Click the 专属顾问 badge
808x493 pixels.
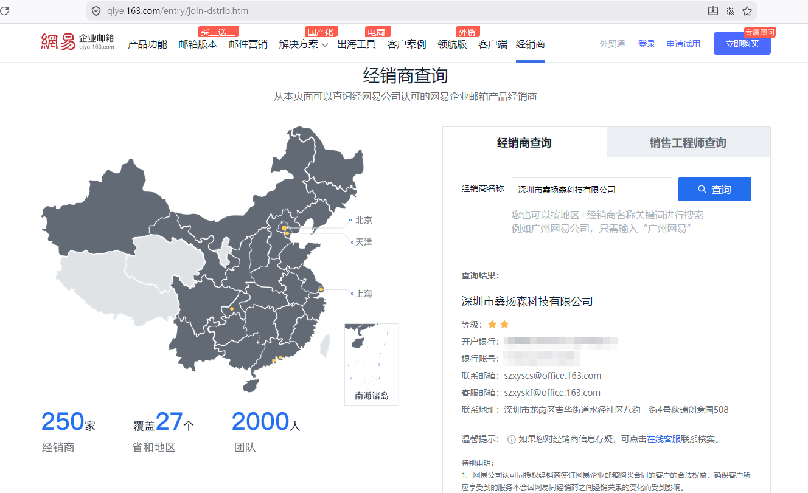click(x=760, y=32)
